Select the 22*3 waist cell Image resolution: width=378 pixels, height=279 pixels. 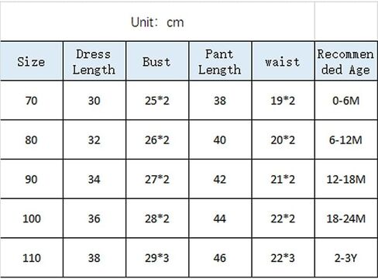point(283,258)
